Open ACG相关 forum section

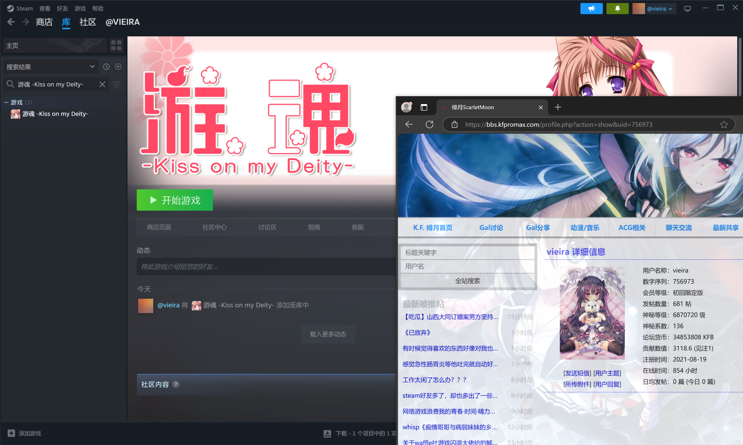pos(632,227)
